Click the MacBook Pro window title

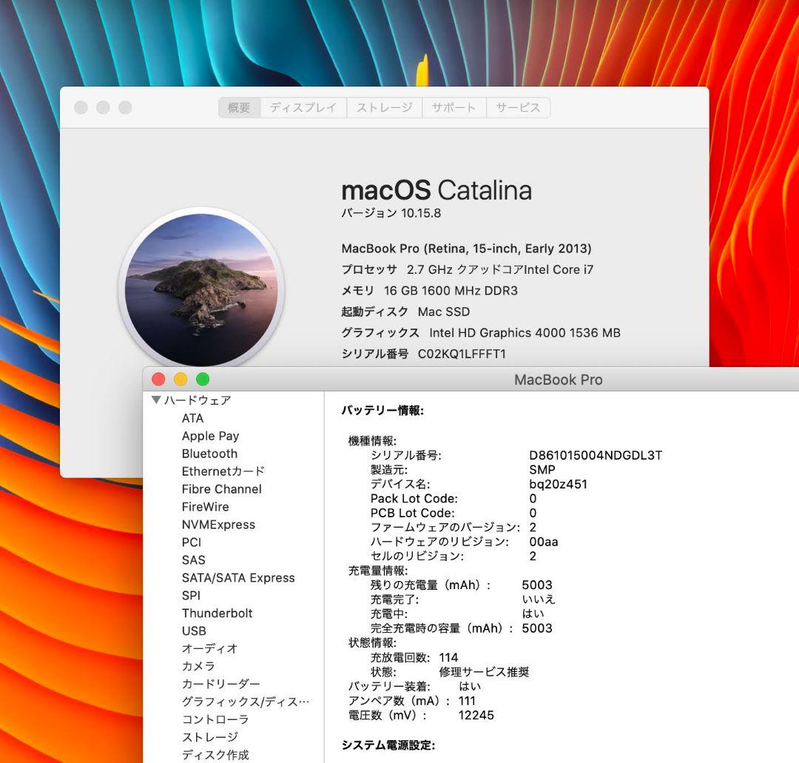(559, 380)
